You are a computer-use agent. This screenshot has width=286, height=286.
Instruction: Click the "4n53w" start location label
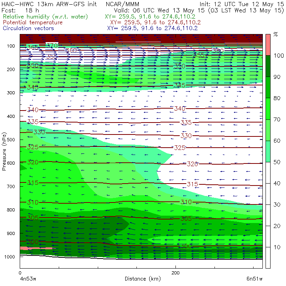pyautogui.click(x=28, y=279)
